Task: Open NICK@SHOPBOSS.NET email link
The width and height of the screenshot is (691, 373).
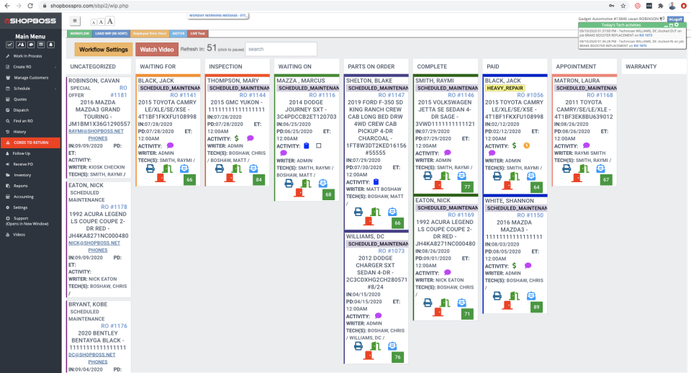Action: tap(94, 243)
